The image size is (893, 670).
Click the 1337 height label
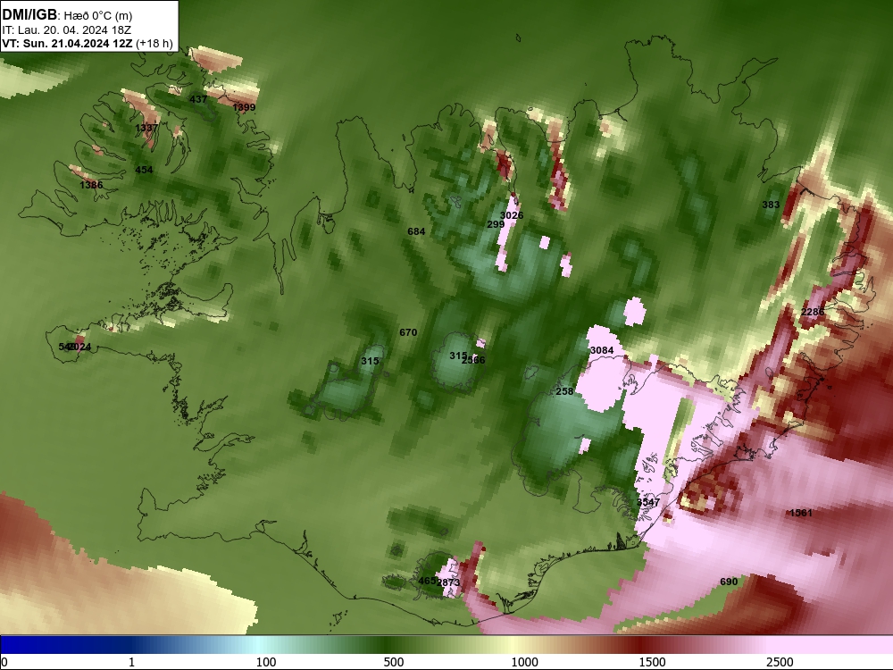point(146,128)
